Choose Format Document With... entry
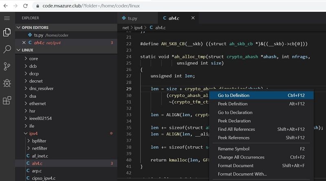Screen dimensions: 326x181 (x=261, y=174)
